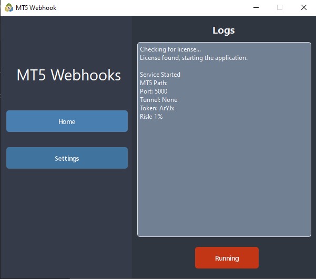Click the 'Port: 5000' log entry
Screen dimensions: 316x279
[154, 91]
